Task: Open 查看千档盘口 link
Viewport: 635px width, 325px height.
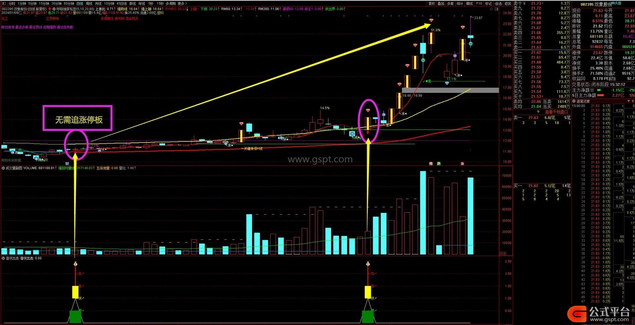Action: click(556, 112)
